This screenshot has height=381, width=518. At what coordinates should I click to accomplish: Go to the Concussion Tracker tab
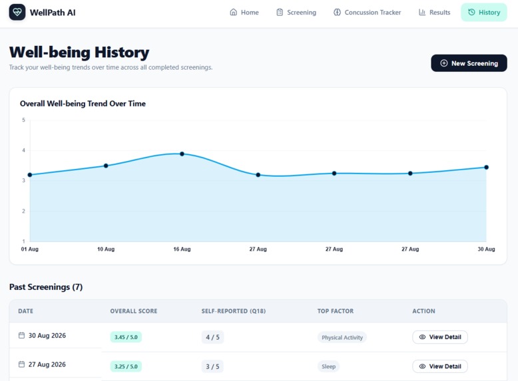point(368,12)
